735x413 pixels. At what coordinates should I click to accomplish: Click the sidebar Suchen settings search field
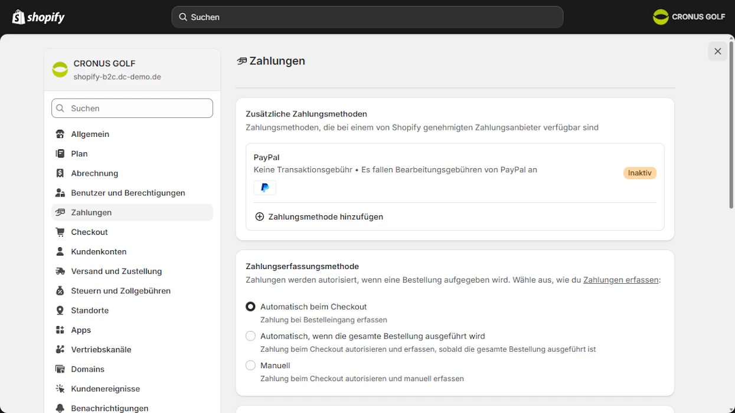coord(132,109)
